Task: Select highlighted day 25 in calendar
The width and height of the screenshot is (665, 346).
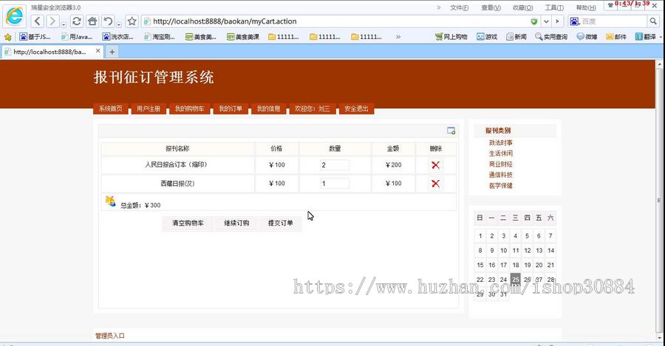Action: [515, 280]
